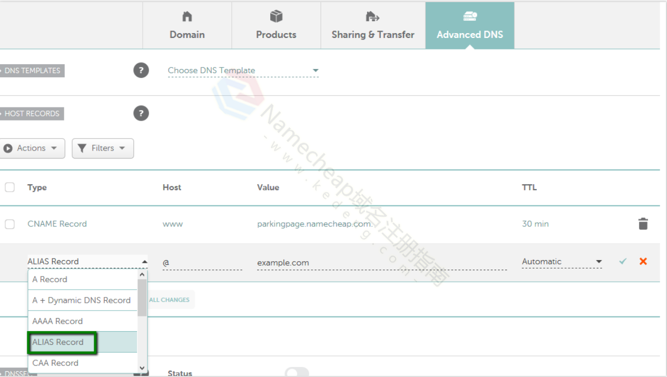The height and width of the screenshot is (377, 667).
Task: Click the Filters funnel icon
Action: pyautogui.click(x=82, y=148)
